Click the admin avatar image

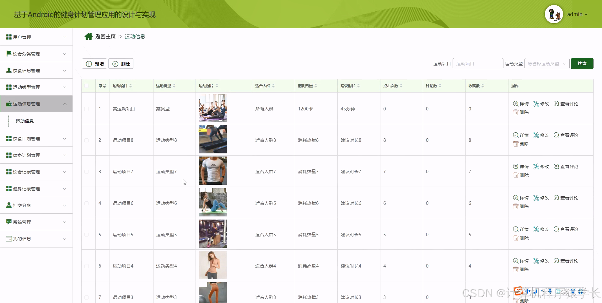(554, 14)
